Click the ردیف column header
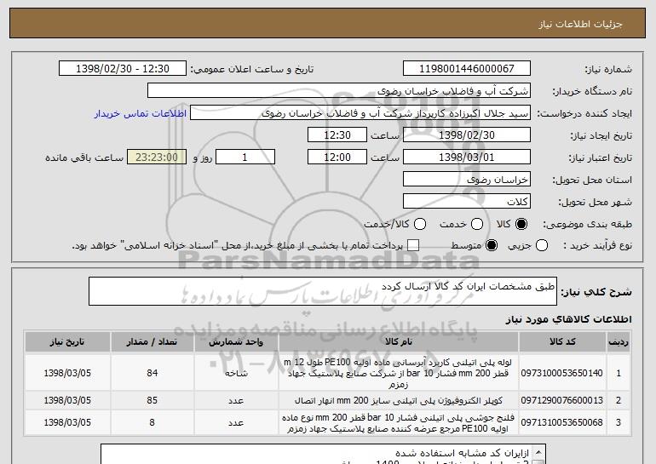656x464 pixels. [x=619, y=342]
